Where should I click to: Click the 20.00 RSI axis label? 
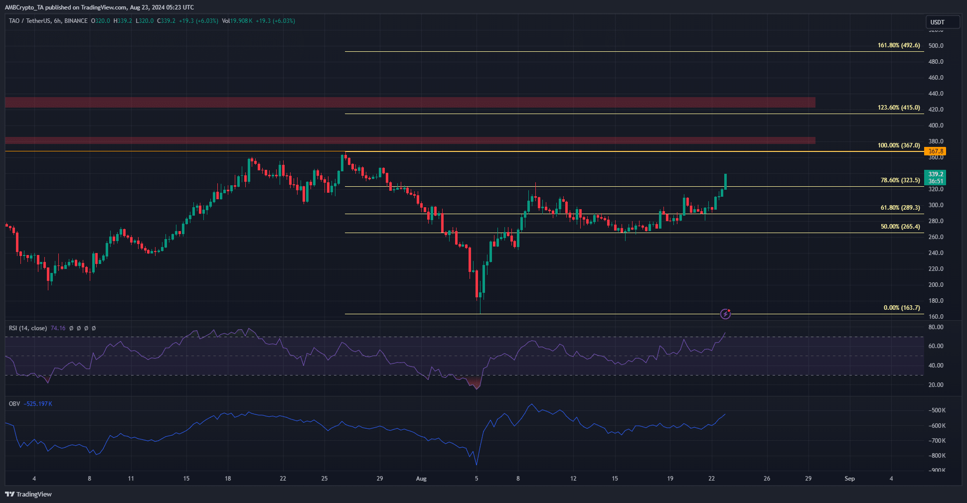936,385
